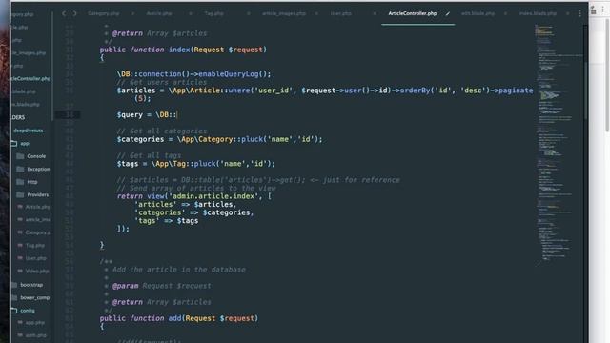Close the Article.php tab
Screen dimensions: 610x343
191,13
